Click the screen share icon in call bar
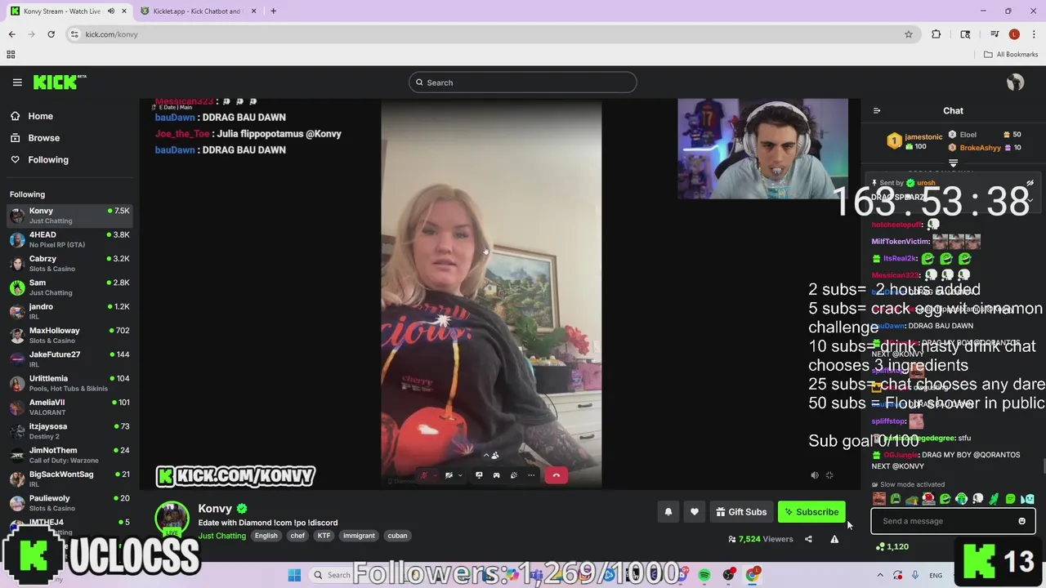 point(479,475)
